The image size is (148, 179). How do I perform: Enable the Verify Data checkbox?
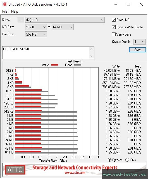(114, 34)
